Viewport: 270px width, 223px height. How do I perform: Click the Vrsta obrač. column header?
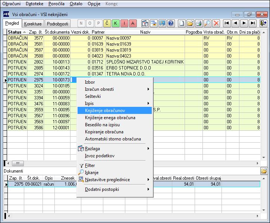(x=214, y=32)
